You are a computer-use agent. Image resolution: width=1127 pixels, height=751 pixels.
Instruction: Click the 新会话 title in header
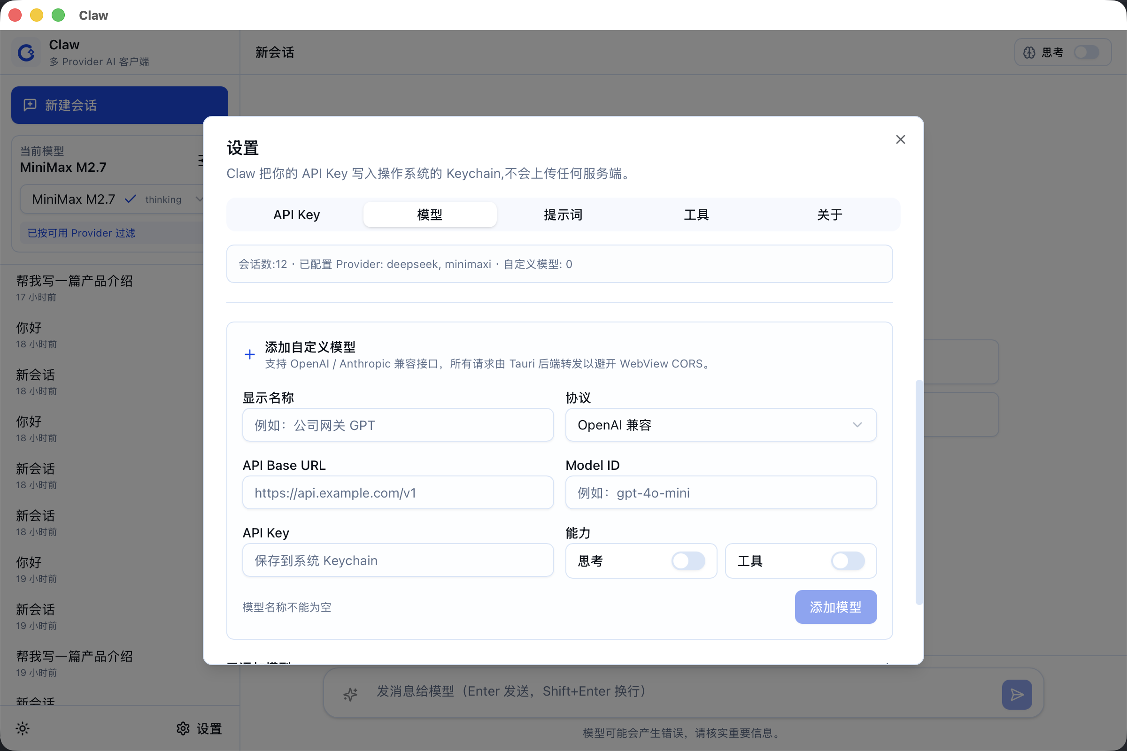pyautogui.click(x=275, y=52)
